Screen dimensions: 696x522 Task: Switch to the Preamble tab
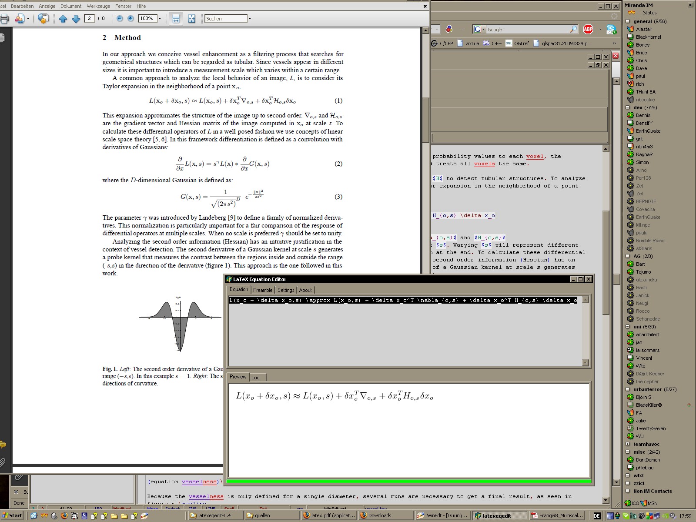[263, 290]
